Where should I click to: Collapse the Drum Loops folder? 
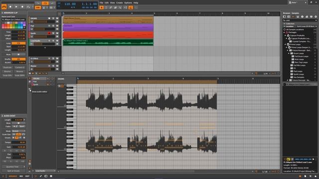(289, 53)
